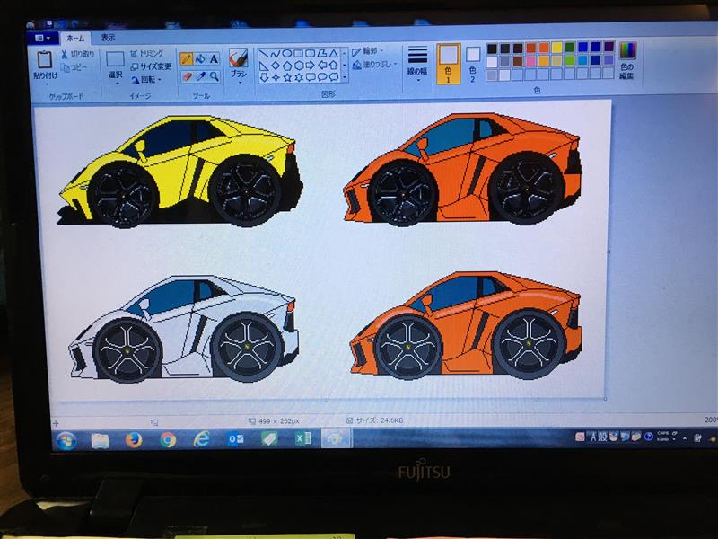Select the Hexagon shape
This screenshot has width=718, height=539.
(299, 66)
